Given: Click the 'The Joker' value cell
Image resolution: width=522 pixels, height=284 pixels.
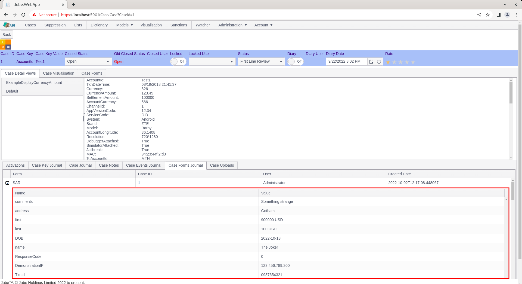Looking at the screenshot, I should (381, 248).
